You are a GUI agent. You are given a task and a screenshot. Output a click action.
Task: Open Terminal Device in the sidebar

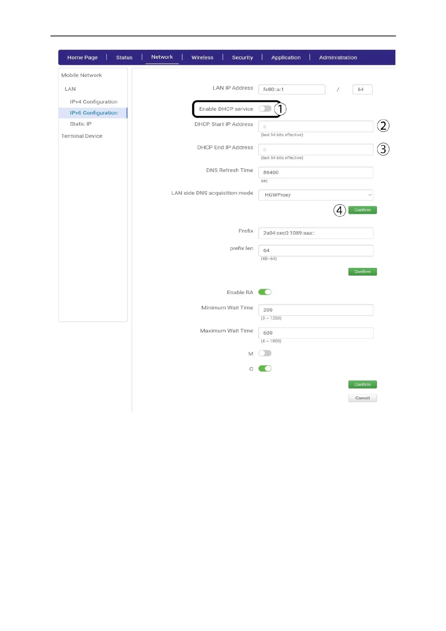click(82, 136)
